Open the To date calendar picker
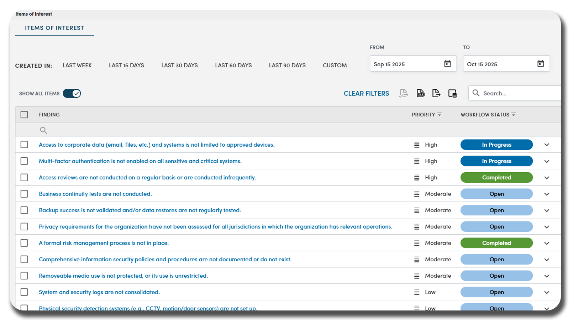Viewport: 573px width, 324px height. 541,63
